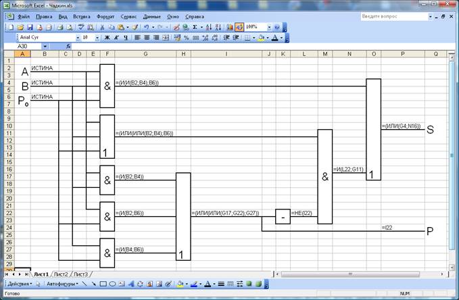Sort descending with the Z-A icon
The width and height of the screenshot is (459, 300).
click(x=218, y=27)
